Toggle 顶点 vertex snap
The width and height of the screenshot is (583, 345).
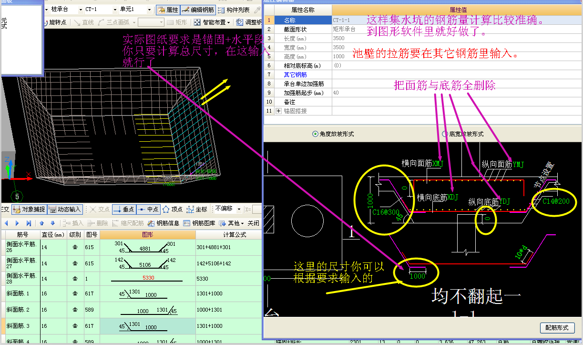pos(173,209)
